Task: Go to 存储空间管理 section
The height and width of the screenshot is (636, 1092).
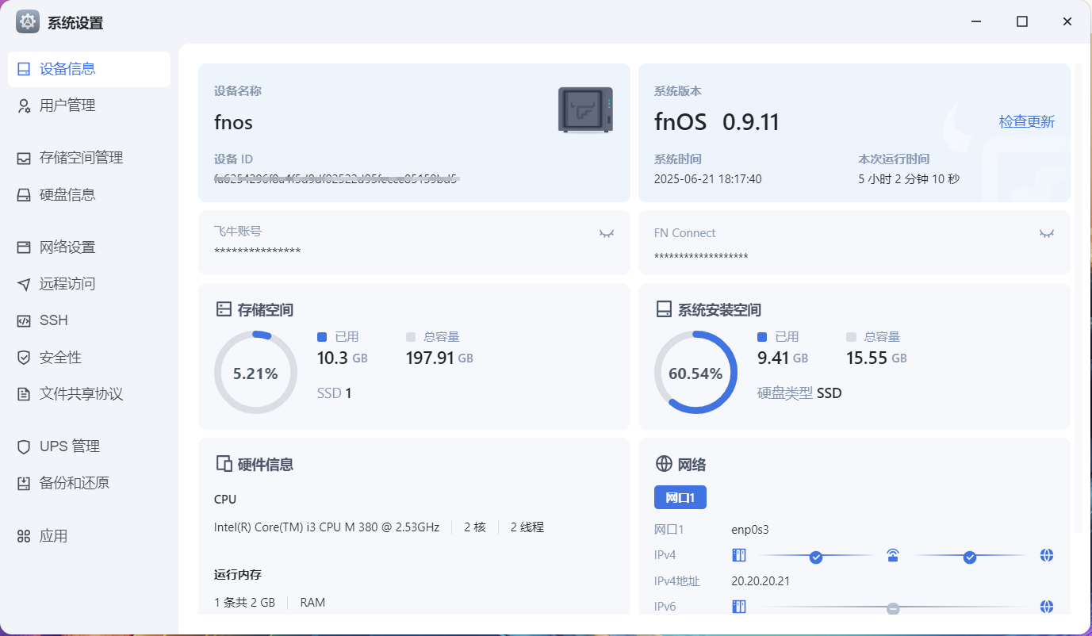Action: click(89, 158)
